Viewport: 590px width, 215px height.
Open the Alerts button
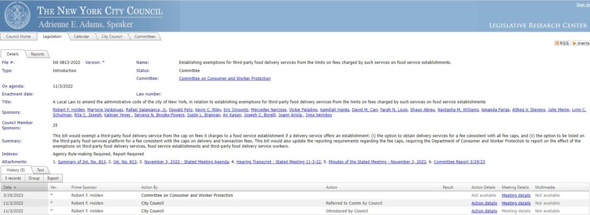581,43
